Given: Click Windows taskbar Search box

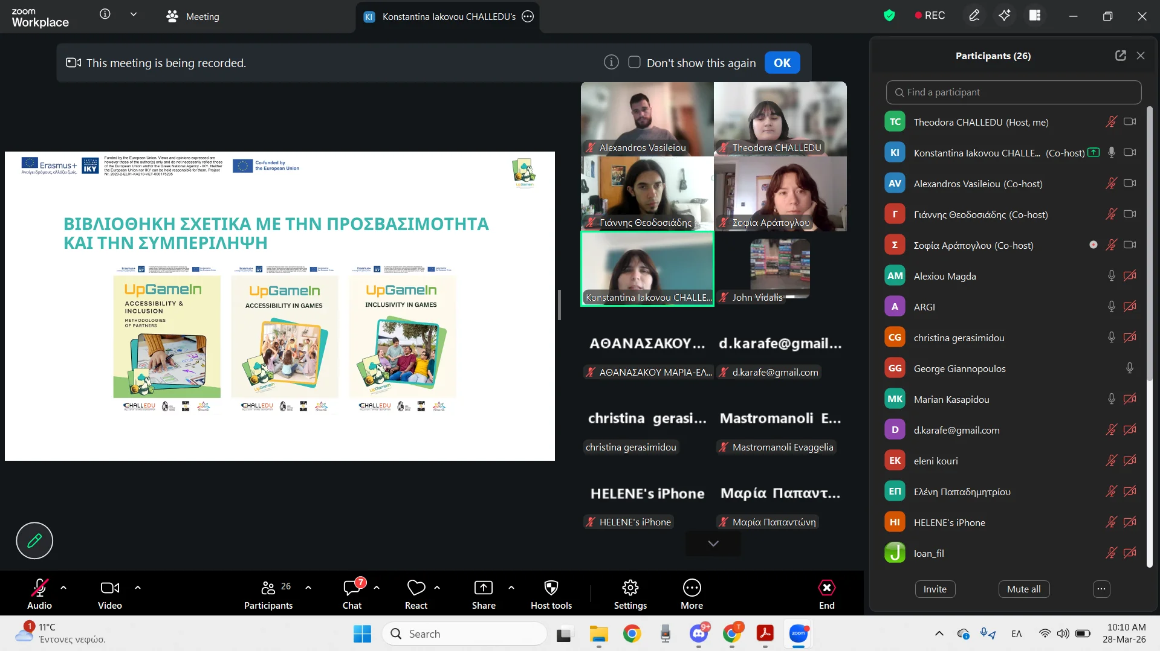Looking at the screenshot, I should pos(465,633).
